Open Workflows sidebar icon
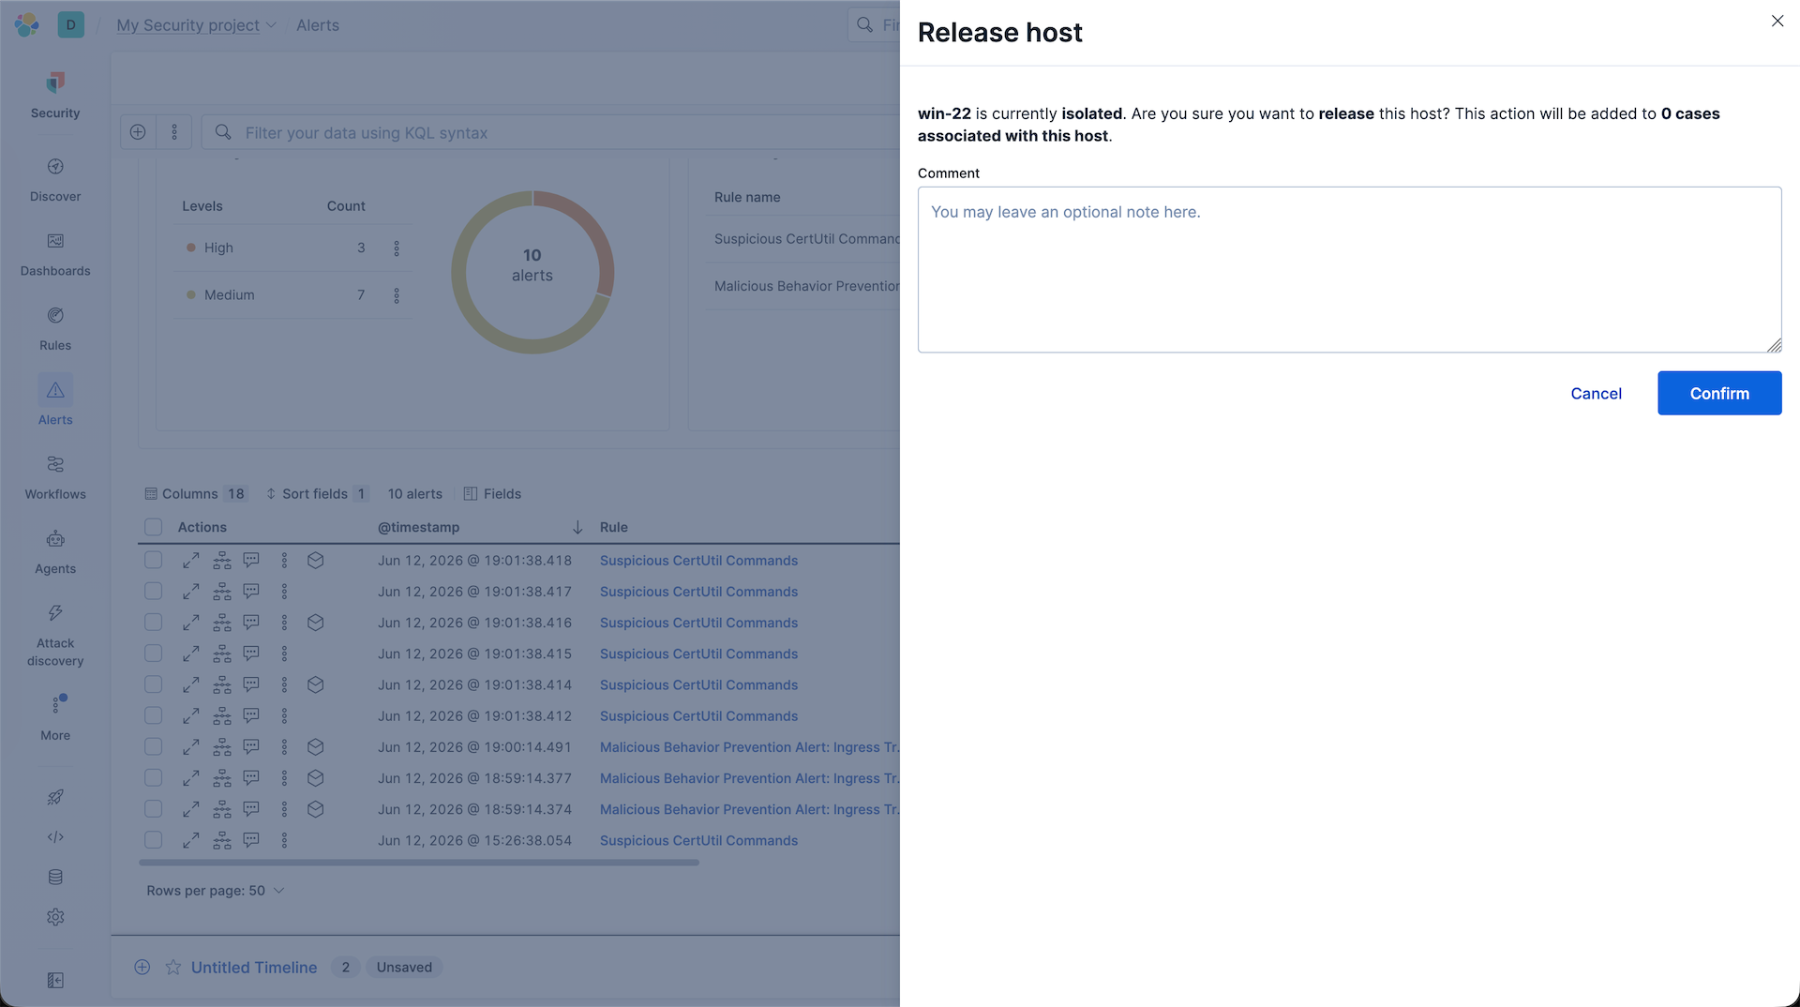Screen dimensions: 1800x1007 [55, 477]
